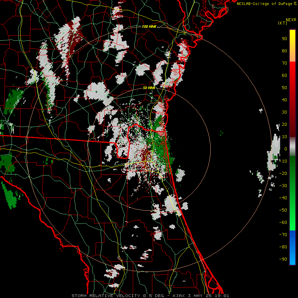Click the positive 20 scale value

(284, 124)
